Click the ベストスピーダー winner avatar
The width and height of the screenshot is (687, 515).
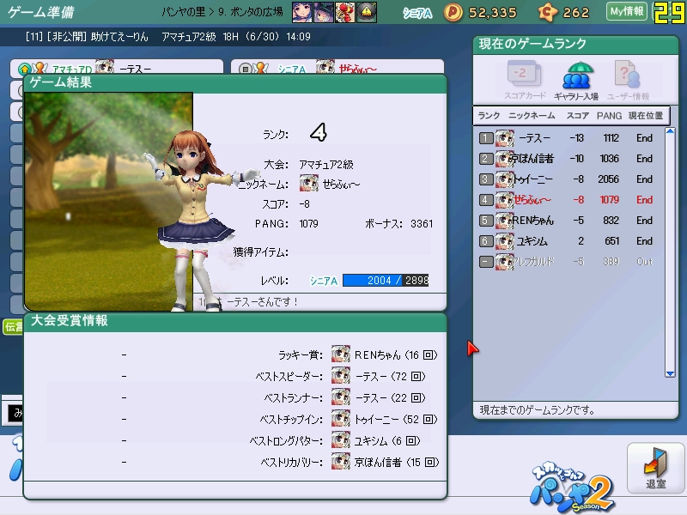click(341, 375)
